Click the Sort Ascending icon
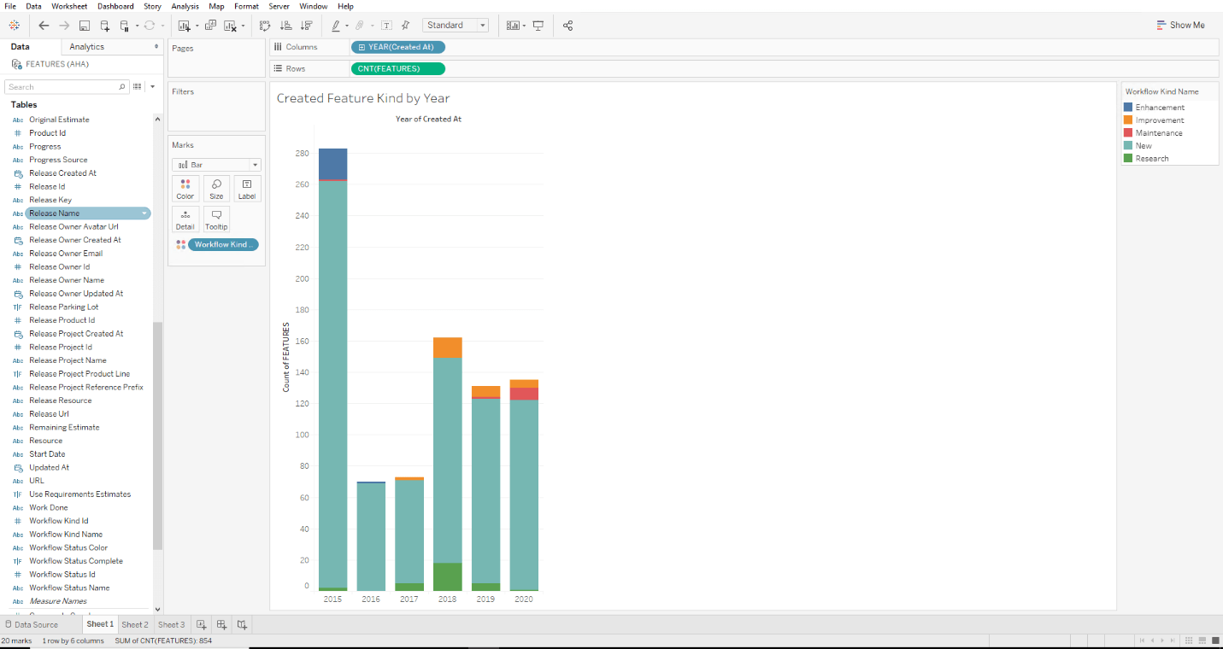 285,26
